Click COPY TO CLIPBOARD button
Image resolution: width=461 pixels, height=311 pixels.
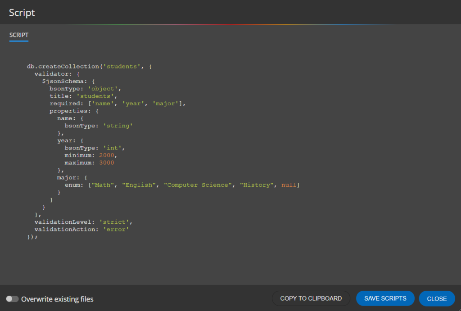311,298
